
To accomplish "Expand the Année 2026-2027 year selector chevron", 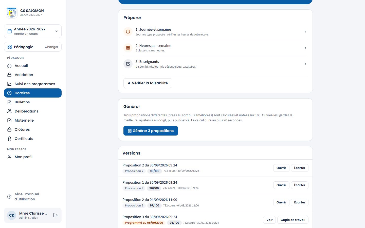I will tap(56, 31).
